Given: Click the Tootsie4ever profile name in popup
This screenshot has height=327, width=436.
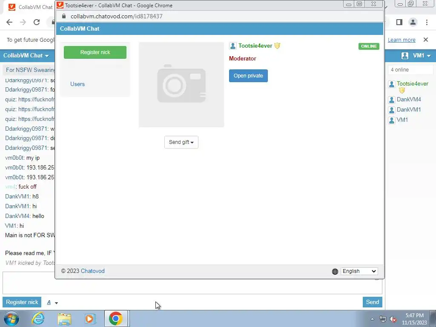Looking at the screenshot, I should (x=255, y=46).
